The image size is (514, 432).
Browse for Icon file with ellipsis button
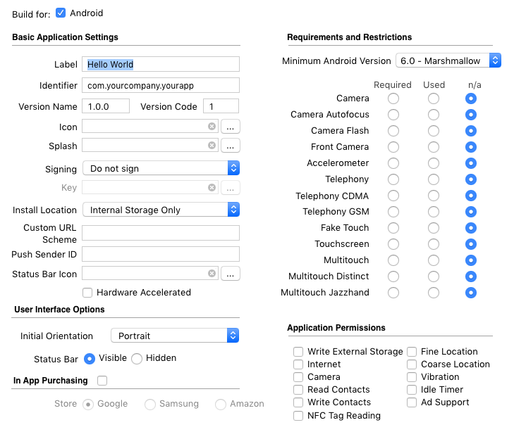tap(231, 127)
